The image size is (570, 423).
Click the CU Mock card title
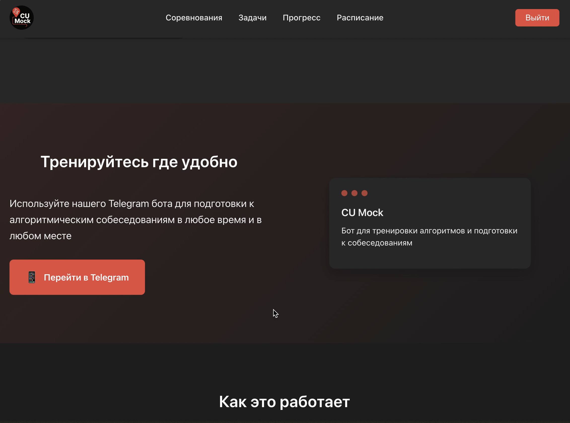(362, 213)
